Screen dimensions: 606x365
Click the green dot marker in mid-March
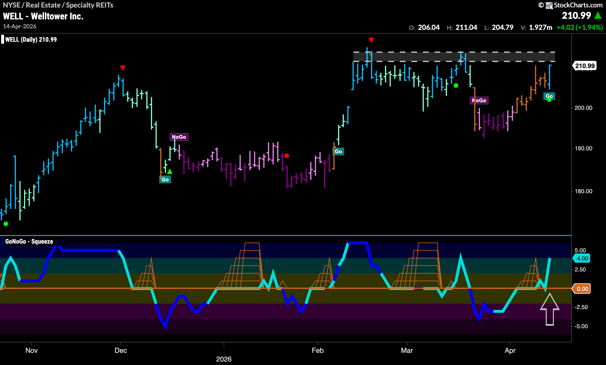[x=456, y=85]
